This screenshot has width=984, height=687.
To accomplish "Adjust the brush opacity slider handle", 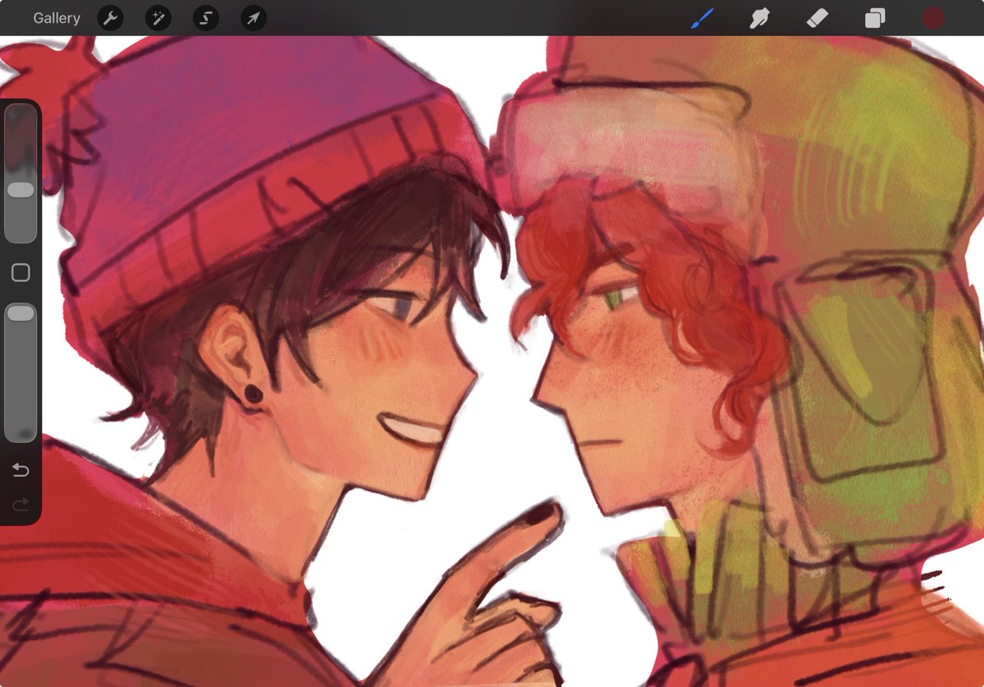I will tap(21, 313).
